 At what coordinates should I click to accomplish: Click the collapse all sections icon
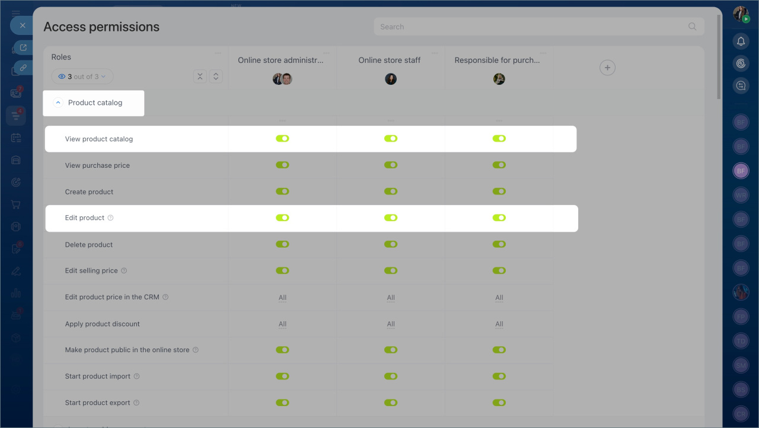pos(200,76)
